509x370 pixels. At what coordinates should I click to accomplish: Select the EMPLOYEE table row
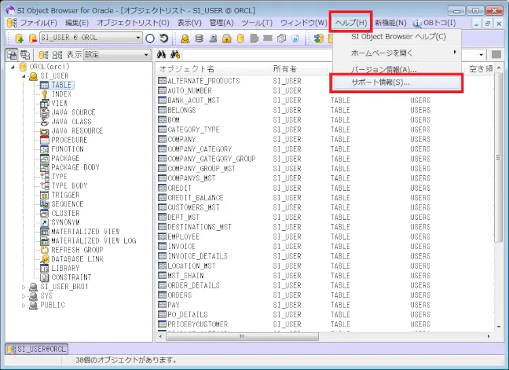pos(324,237)
